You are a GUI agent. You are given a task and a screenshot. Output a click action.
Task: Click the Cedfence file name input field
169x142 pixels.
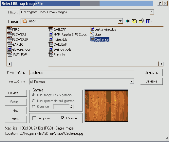point(82,73)
